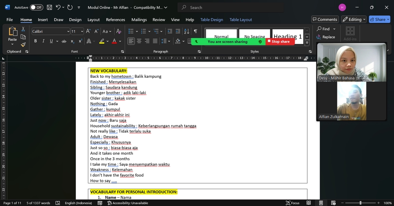
Task: Increase font size with Grow Font icon
Action: pos(88,31)
